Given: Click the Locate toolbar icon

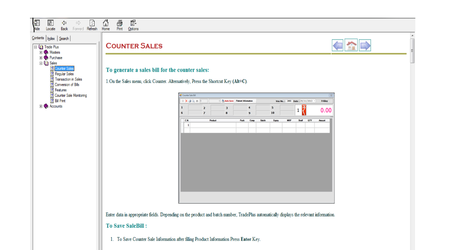Looking at the screenshot, I should pos(51,25).
